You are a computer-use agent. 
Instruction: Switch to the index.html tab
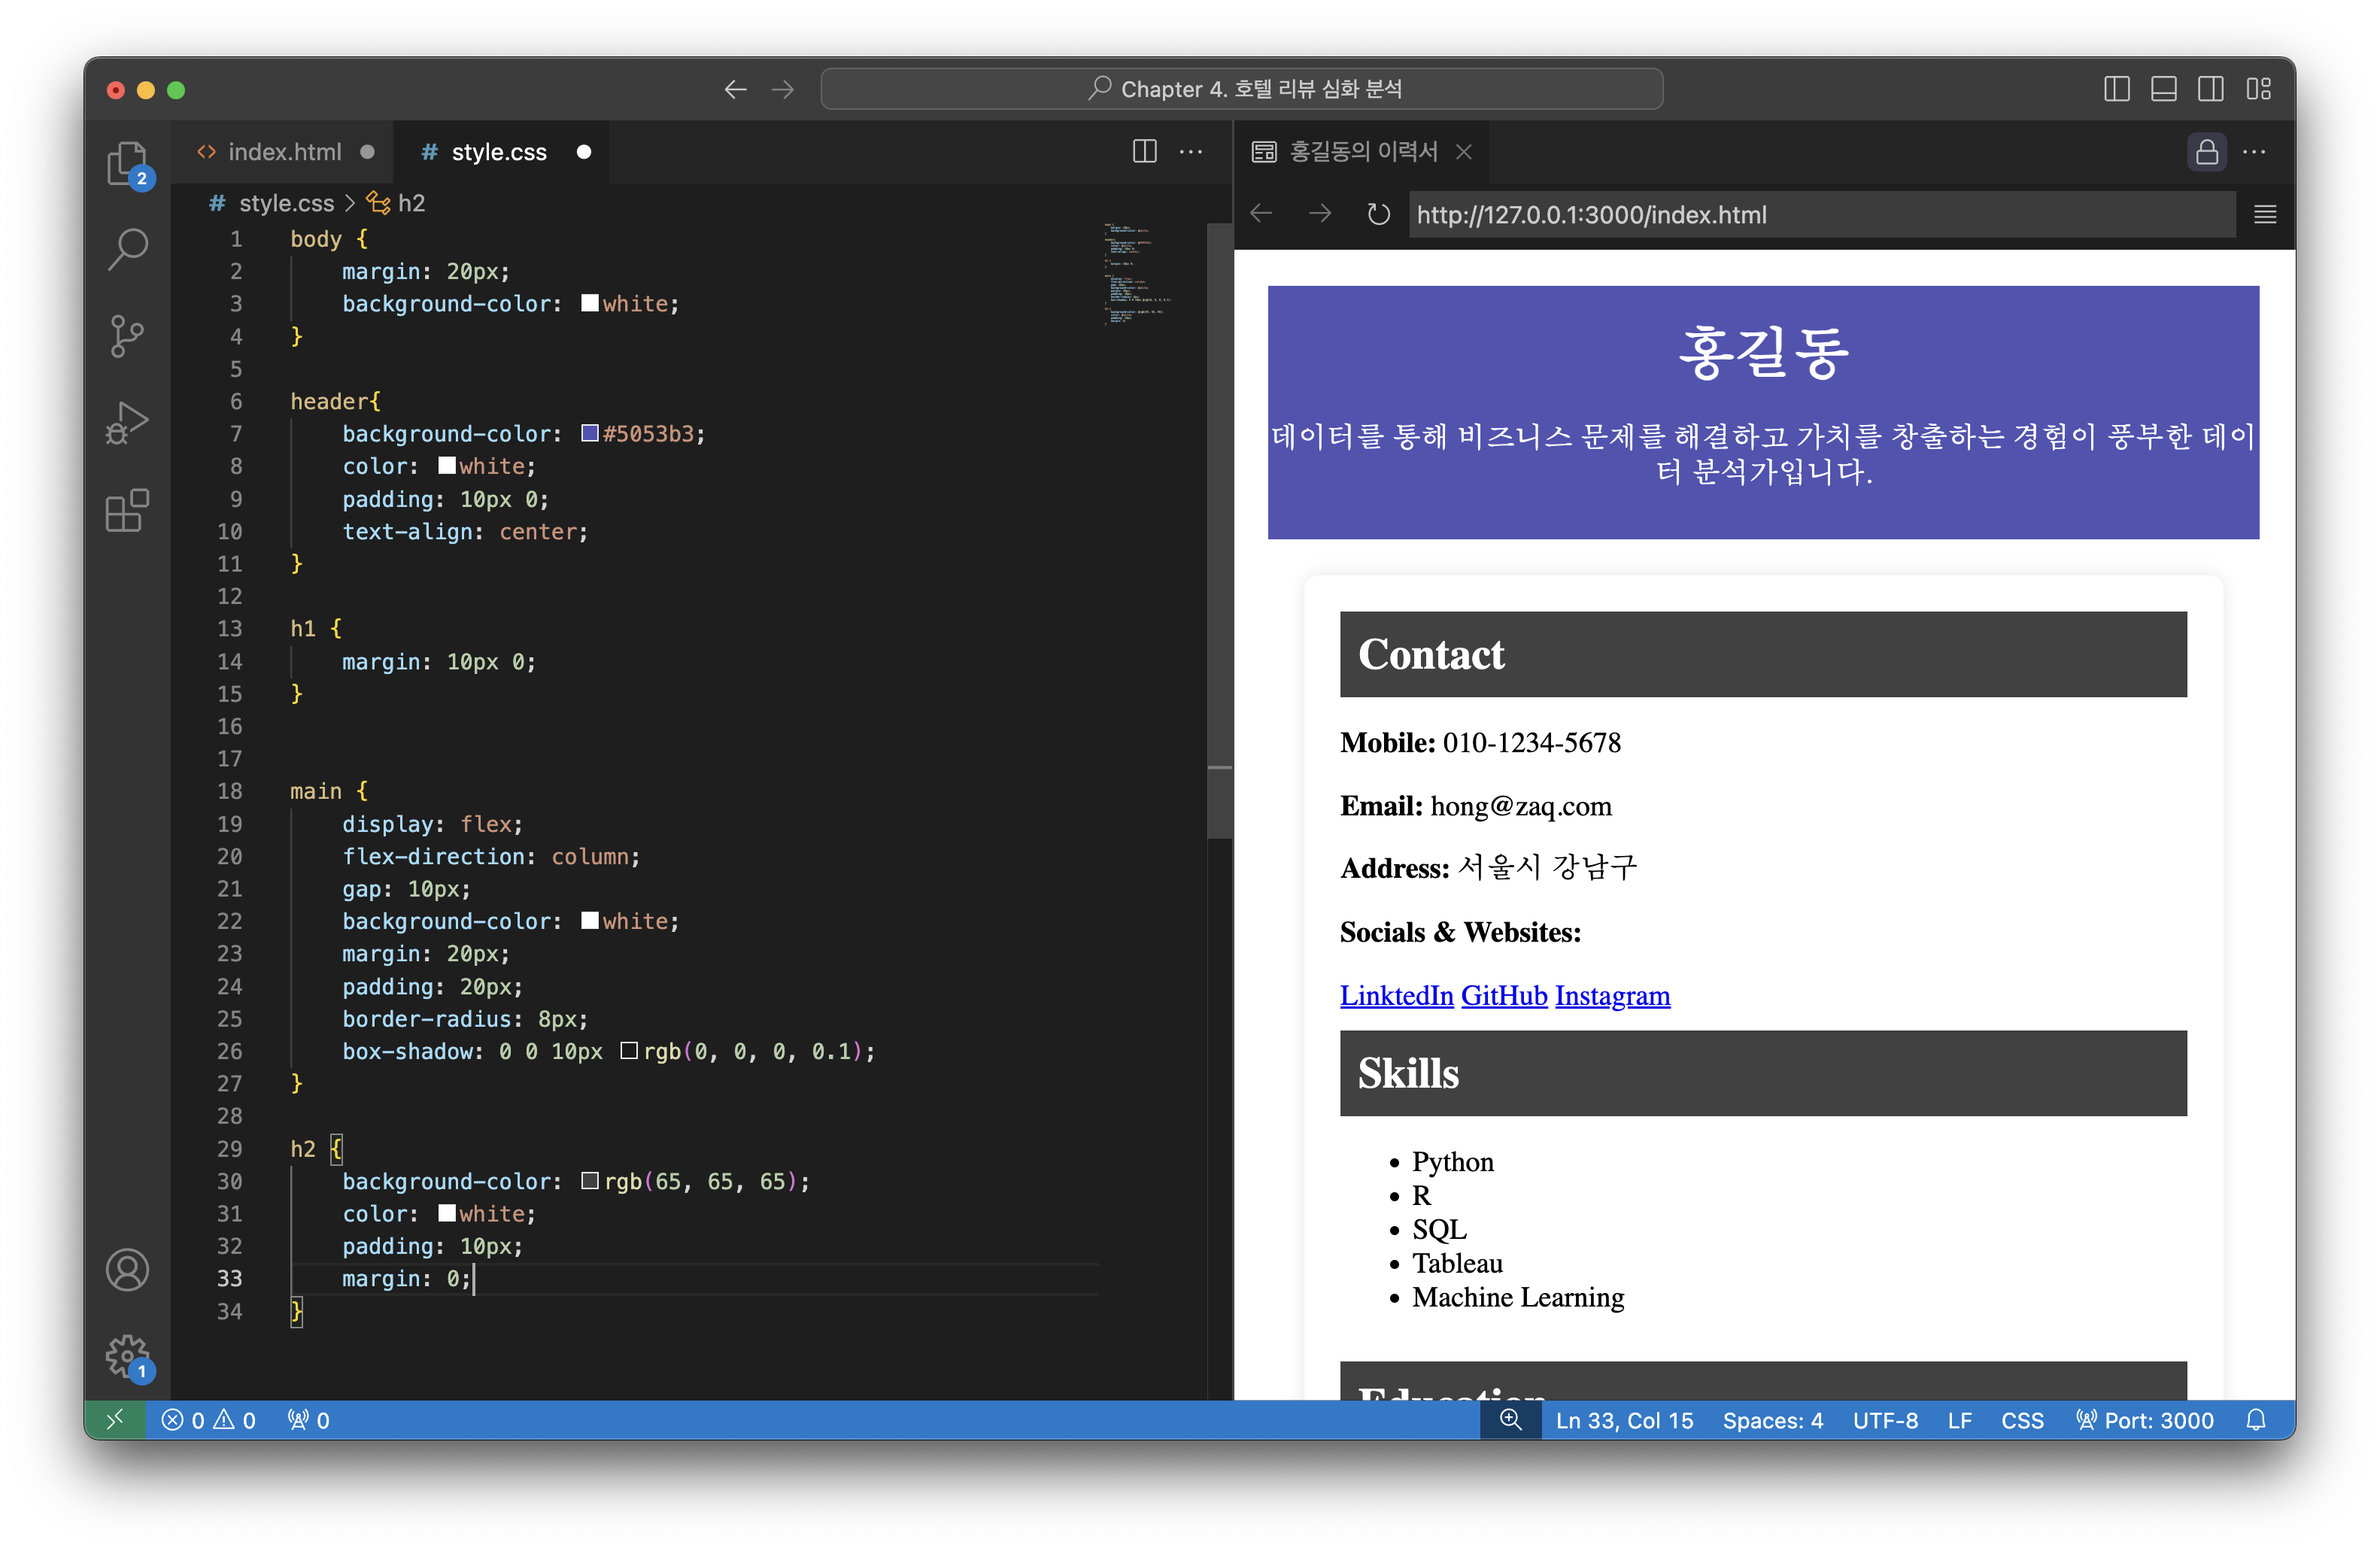click(284, 152)
